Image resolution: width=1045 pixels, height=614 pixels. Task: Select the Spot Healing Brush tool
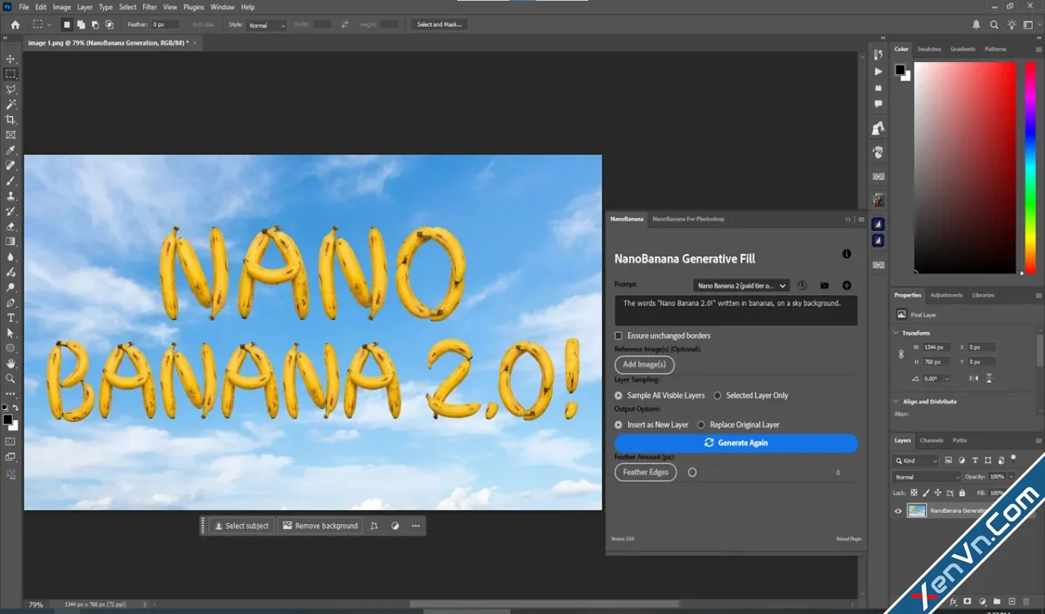tap(11, 166)
